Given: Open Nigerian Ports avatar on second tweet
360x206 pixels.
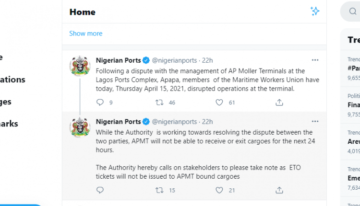Looking at the screenshot, I should click(x=80, y=127).
